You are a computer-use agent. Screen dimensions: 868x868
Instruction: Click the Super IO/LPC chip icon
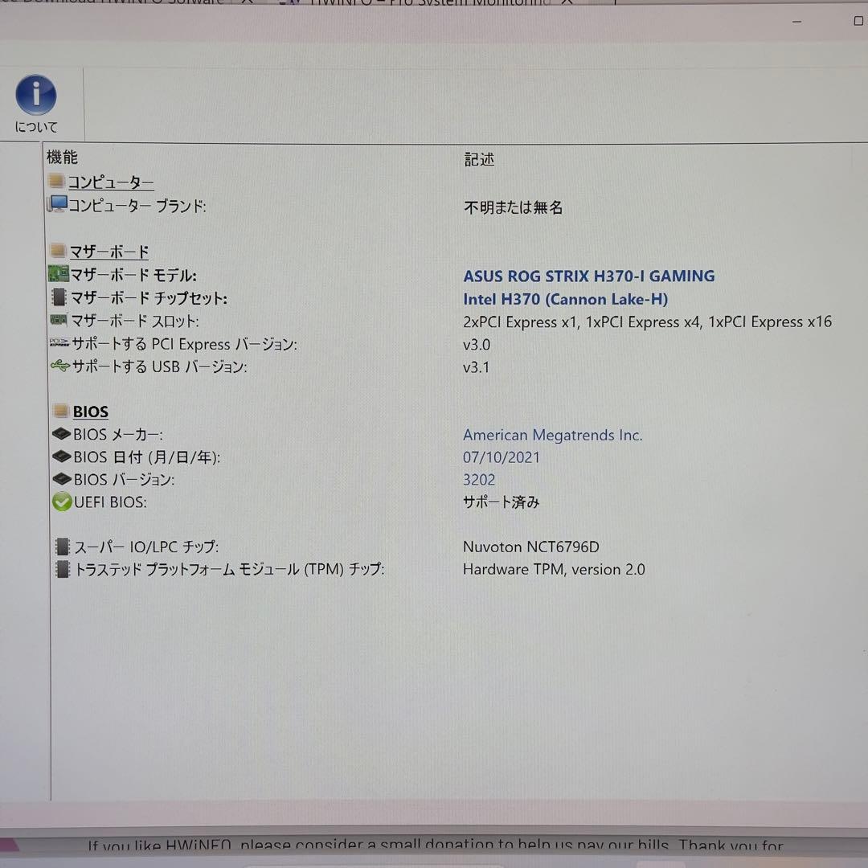[63, 547]
